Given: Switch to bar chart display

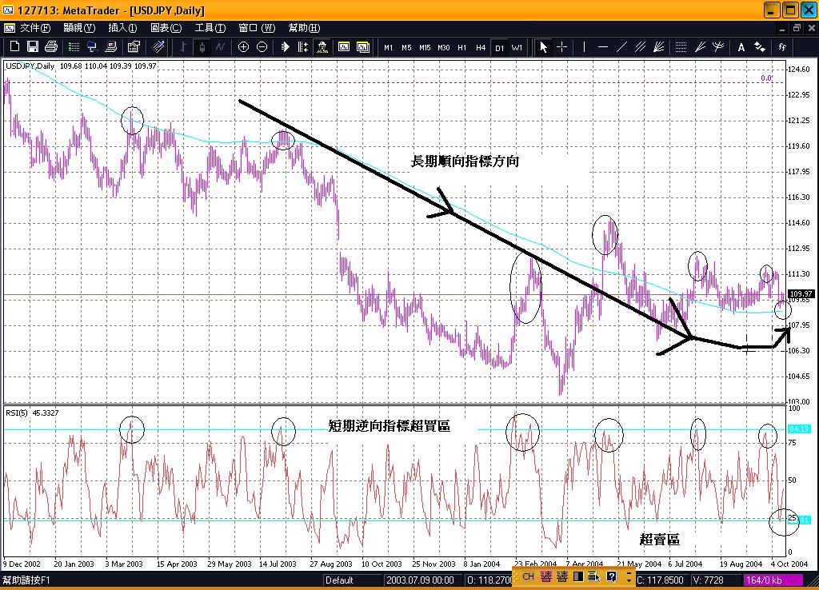Looking at the screenshot, I should [183, 47].
